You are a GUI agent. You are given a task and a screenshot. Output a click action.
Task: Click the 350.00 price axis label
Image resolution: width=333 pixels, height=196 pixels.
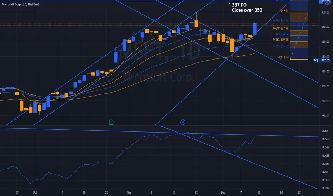(325, 12)
